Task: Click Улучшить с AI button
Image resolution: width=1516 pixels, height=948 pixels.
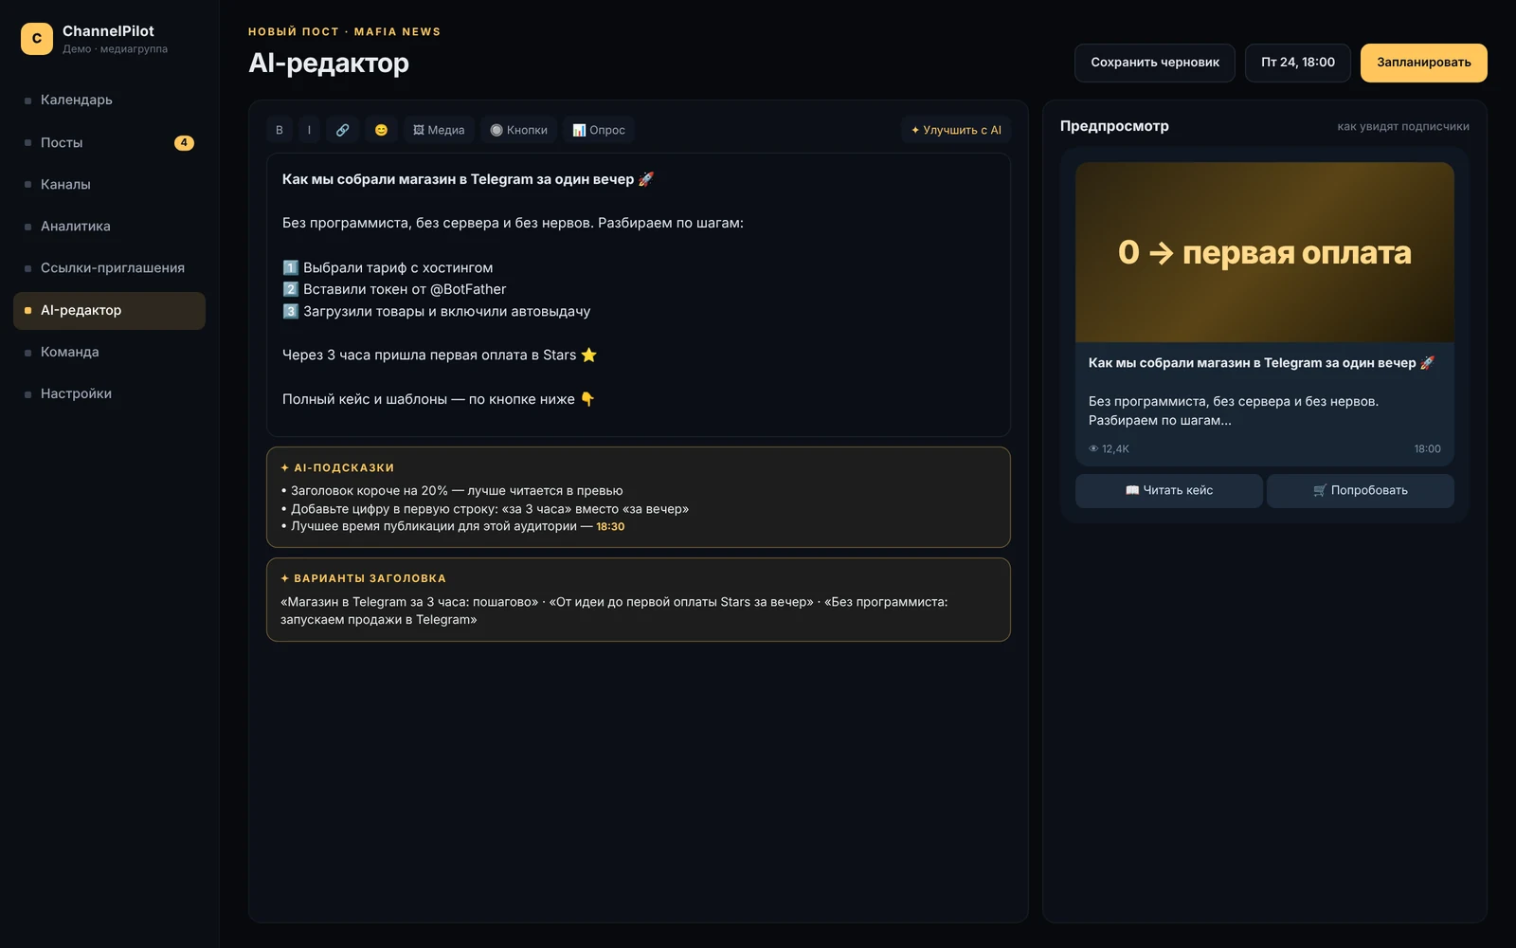Action: (956, 130)
